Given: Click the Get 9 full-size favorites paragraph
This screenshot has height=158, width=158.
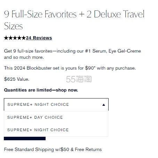Looking at the screenshot, I should click(x=72, y=54).
